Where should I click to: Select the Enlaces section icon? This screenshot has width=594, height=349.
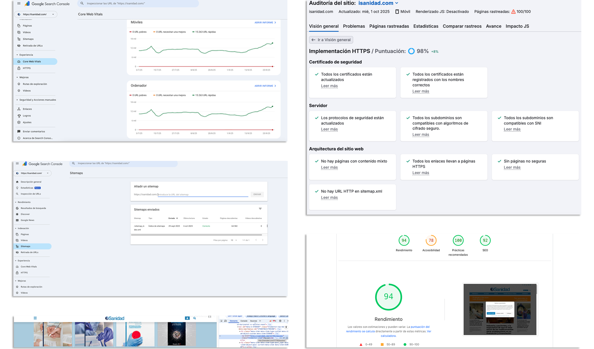coord(19,109)
